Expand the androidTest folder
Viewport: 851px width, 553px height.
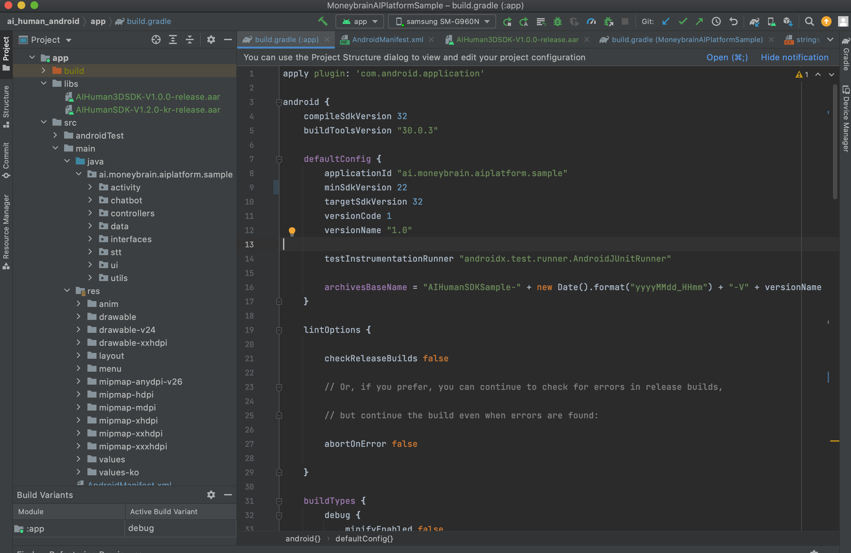click(x=55, y=135)
